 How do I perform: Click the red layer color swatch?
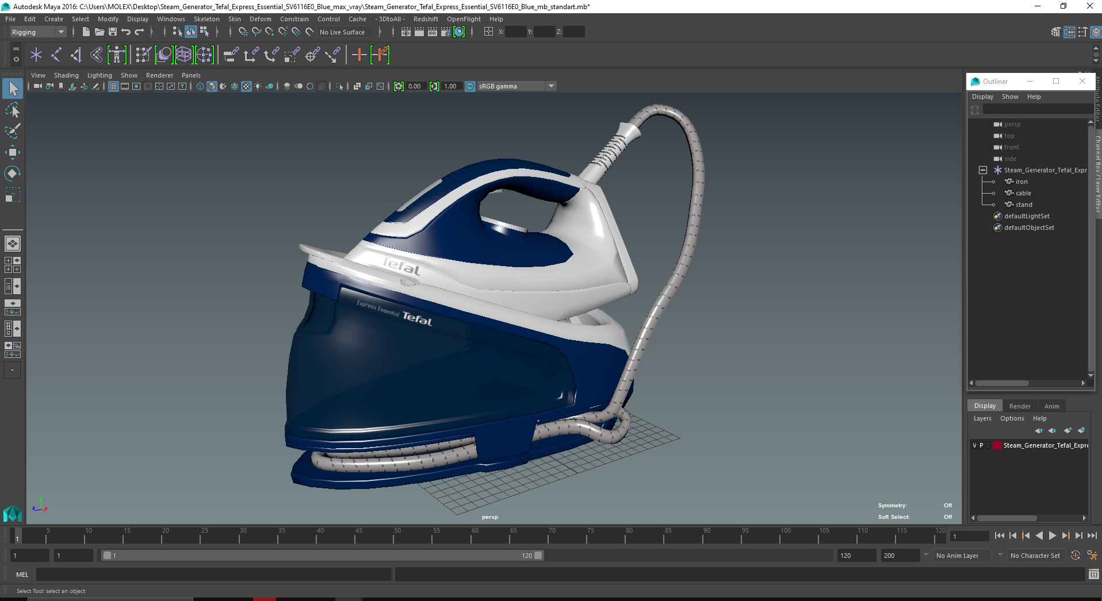coord(997,445)
